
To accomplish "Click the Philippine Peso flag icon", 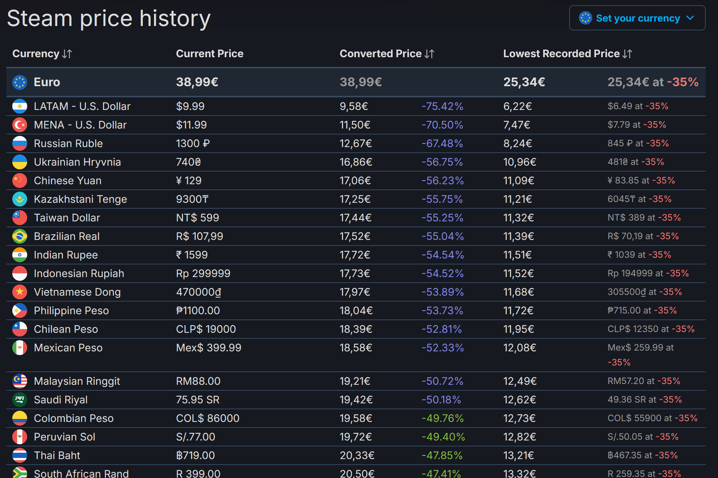I will (19, 310).
